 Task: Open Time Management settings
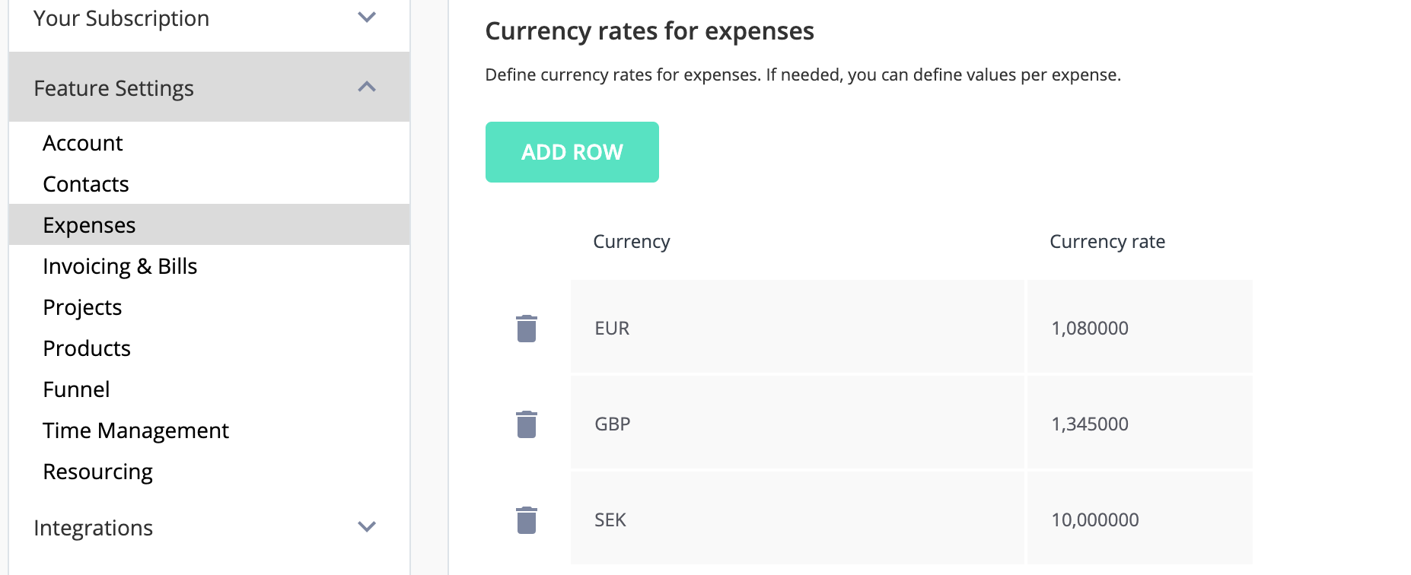[x=135, y=430]
